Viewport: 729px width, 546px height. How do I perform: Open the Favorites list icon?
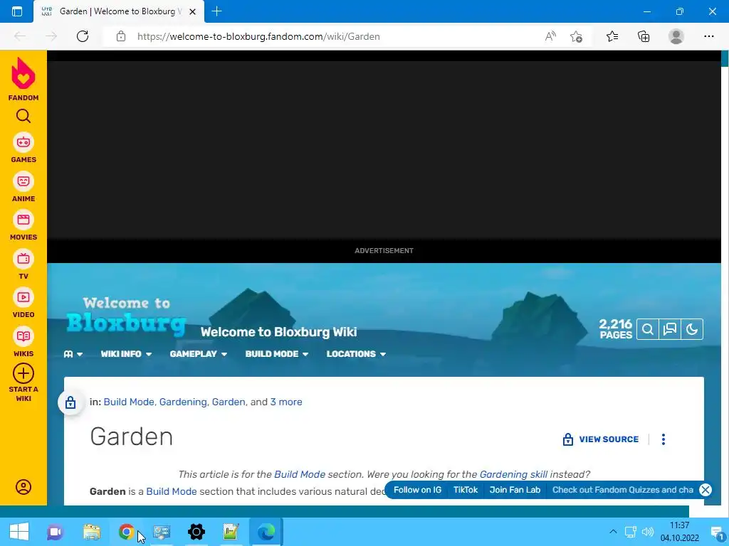tap(612, 36)
